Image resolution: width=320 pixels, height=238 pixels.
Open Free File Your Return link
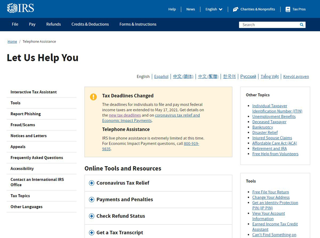point(271,192)
